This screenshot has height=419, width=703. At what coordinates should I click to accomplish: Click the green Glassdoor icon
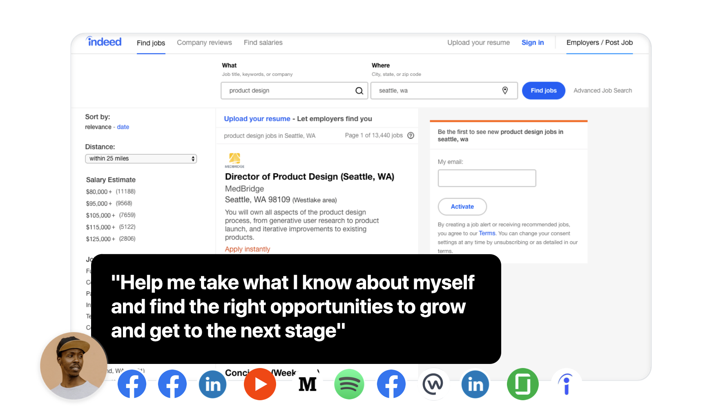(x=522, y=384)
